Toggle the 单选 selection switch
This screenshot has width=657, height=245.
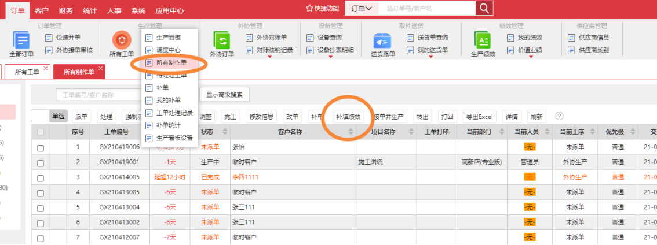point(49,116)
